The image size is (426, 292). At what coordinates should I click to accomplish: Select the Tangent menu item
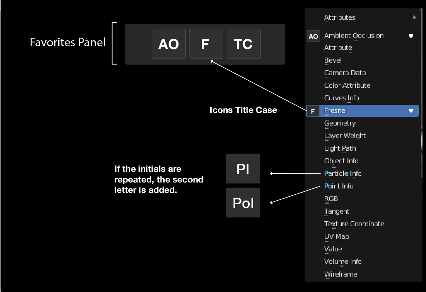click(363, 211)
